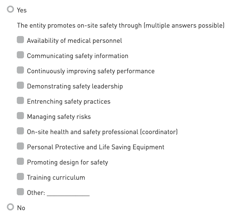237x221 pixels.
Task: Mark the Managing safety risks checkbox
Action: (x=21, y=116)
